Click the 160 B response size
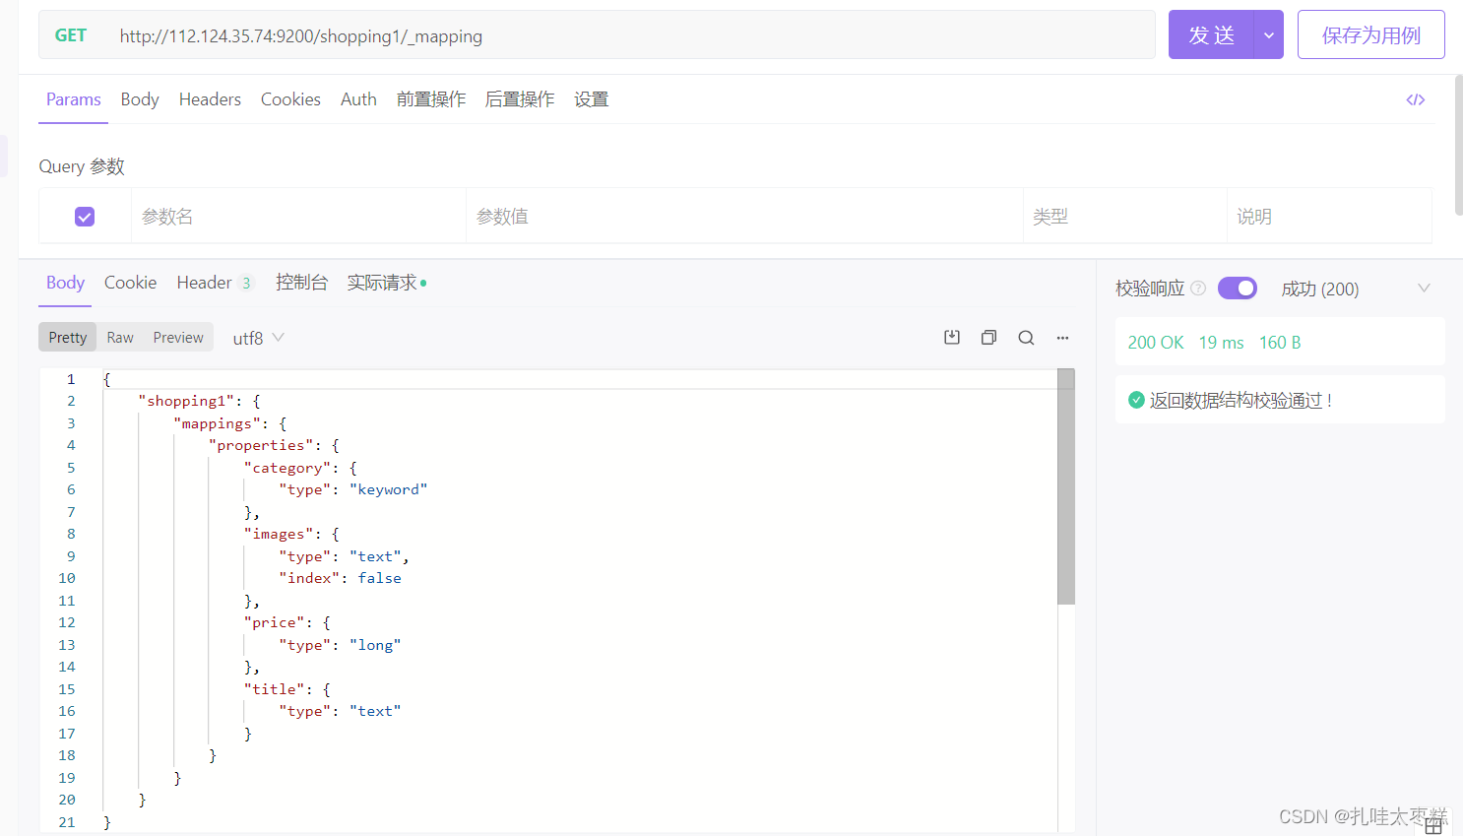The image size is (1463, 836). pos(1280,343)
